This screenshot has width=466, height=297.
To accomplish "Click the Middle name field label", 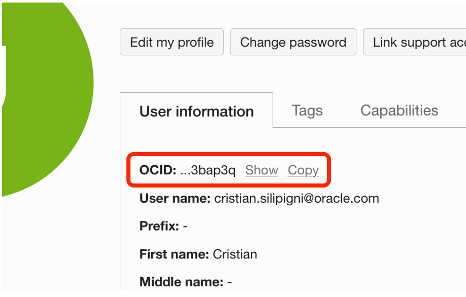I will (x=181, y=282).
